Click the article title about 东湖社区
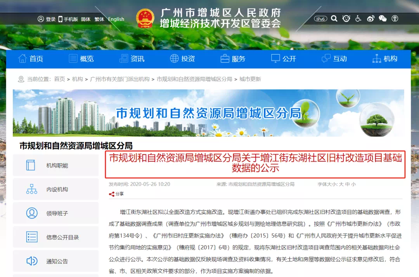Viewport: 419px width, 277px height. tap(255, 163)
